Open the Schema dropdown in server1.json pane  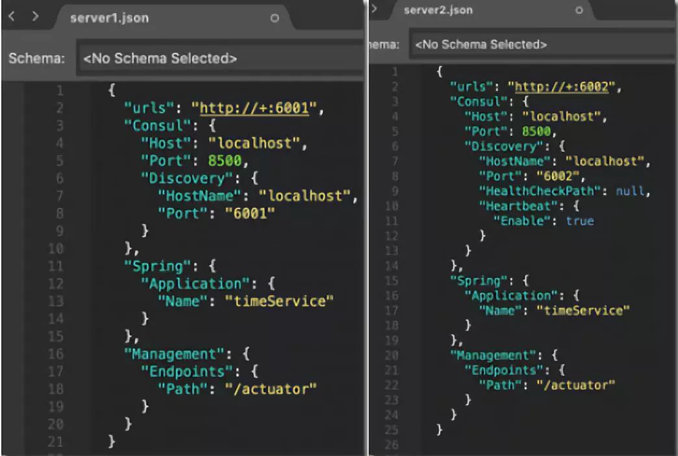click(221, 58)
